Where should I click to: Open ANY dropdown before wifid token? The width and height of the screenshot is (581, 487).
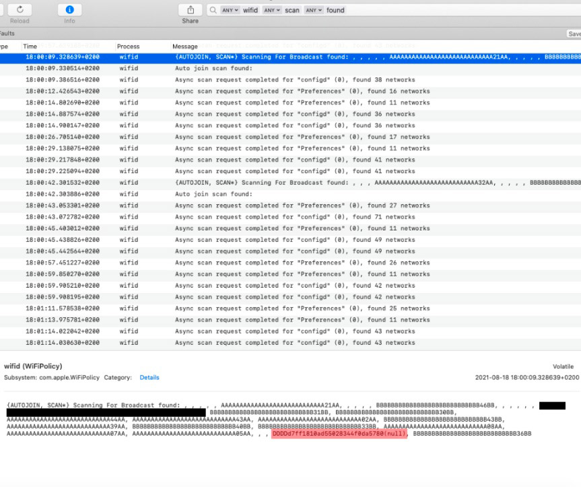[x=230, y=10]
